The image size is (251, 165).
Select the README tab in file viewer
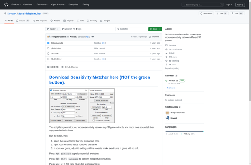pyautogui.click(x=53, y=67)
